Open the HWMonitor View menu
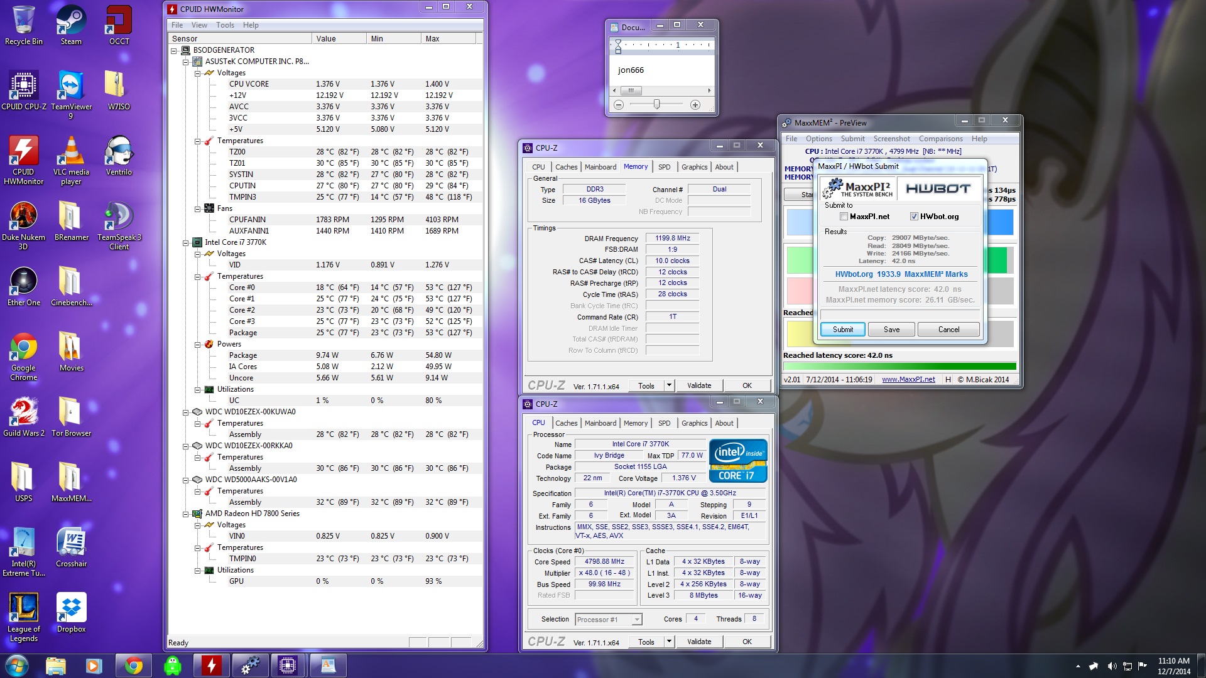This screenshot has height=678, width=1206. click(x=199, y=25)
